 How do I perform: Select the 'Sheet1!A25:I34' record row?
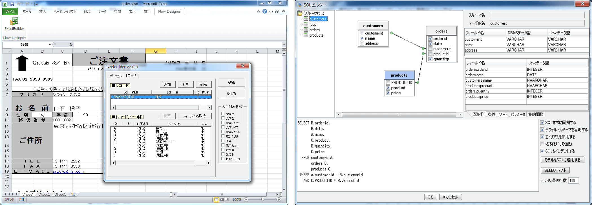pyautogui.click(x=161, y=97)
